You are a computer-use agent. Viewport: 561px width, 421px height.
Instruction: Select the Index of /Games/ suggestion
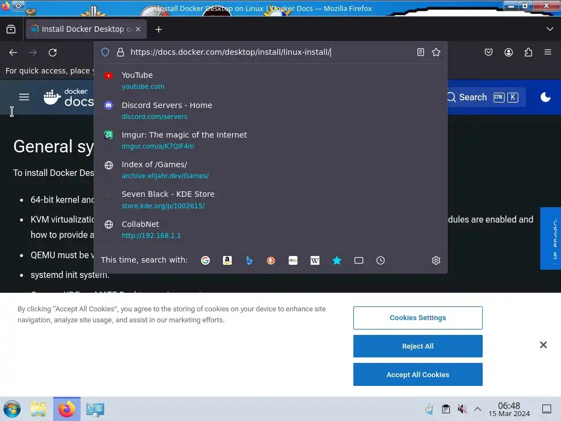click(271, 170)
